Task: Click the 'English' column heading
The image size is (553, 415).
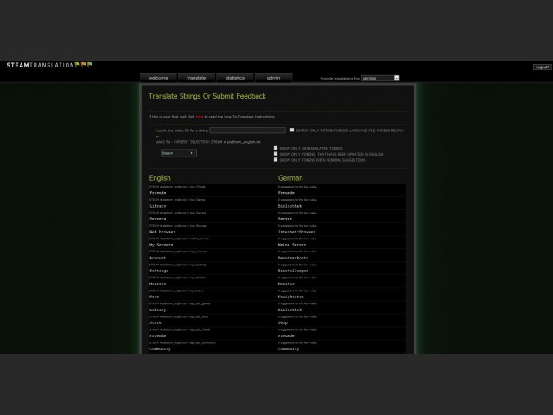Action: (x=160, y=178)
